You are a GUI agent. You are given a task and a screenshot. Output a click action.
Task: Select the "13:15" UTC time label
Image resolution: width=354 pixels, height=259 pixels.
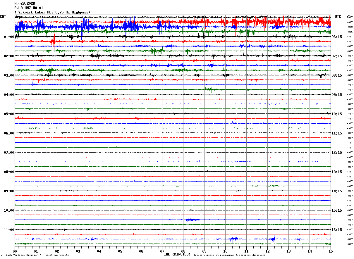coord(337,172)
